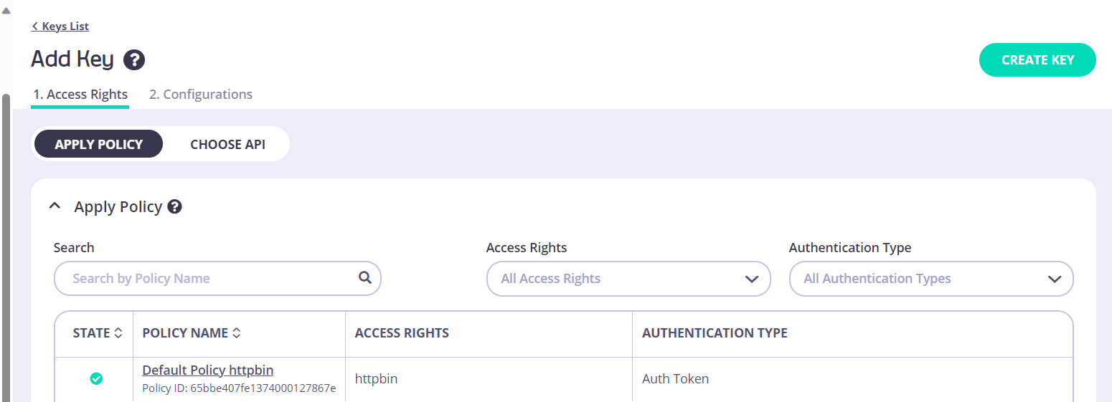Viewport: 1112px width, 402px height.
Task: Click back chevron beside Keys List
Action: 35,27
